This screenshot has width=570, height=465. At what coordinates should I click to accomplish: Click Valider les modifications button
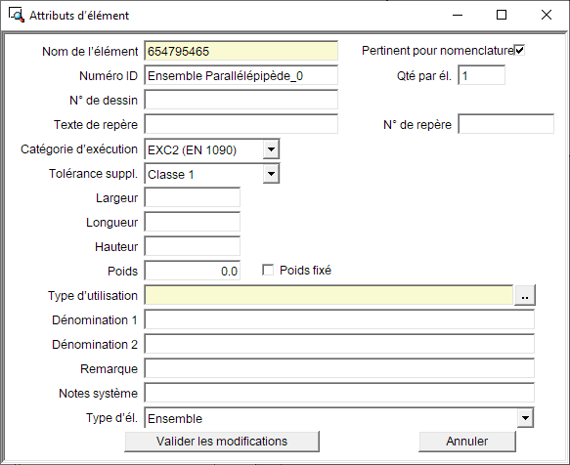coord(222,442)
